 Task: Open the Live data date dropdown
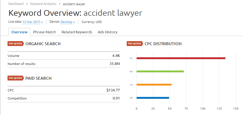pos(33,22)
